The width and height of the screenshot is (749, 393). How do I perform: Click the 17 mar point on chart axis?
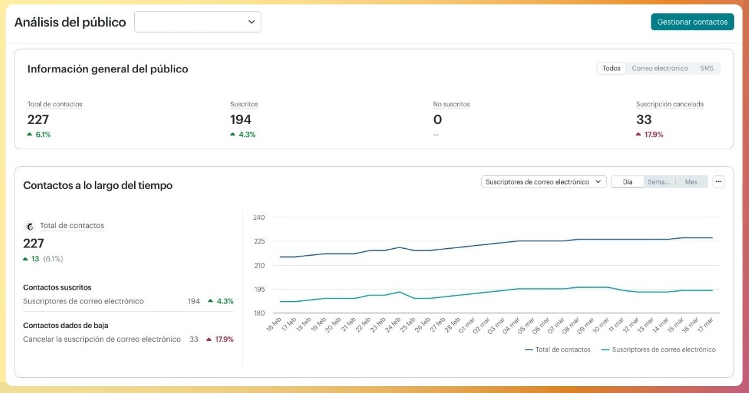click(707, 325)
